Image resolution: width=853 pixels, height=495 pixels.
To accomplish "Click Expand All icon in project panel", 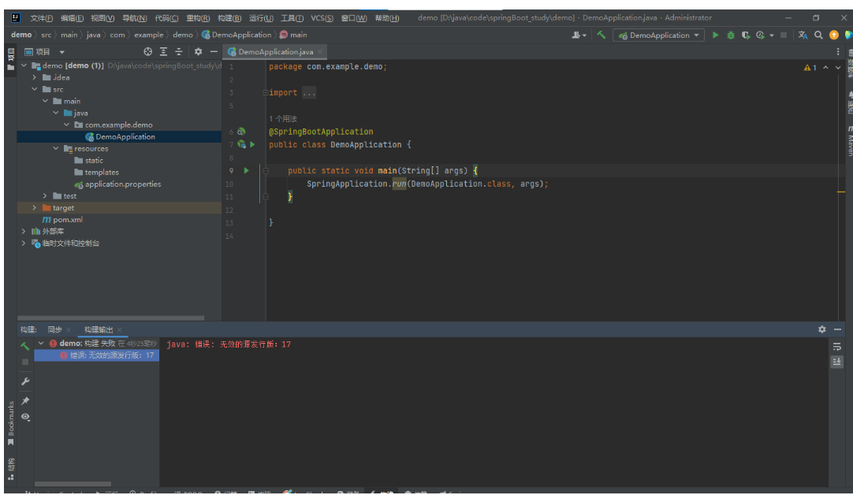I will [163, 52].
